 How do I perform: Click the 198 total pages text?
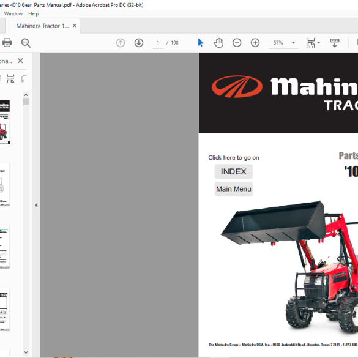tap(174, 43)
